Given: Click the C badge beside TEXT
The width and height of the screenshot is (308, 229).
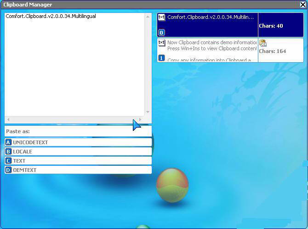Looking at the screenshot, I should pyautogui.click(x=8, y=161).
